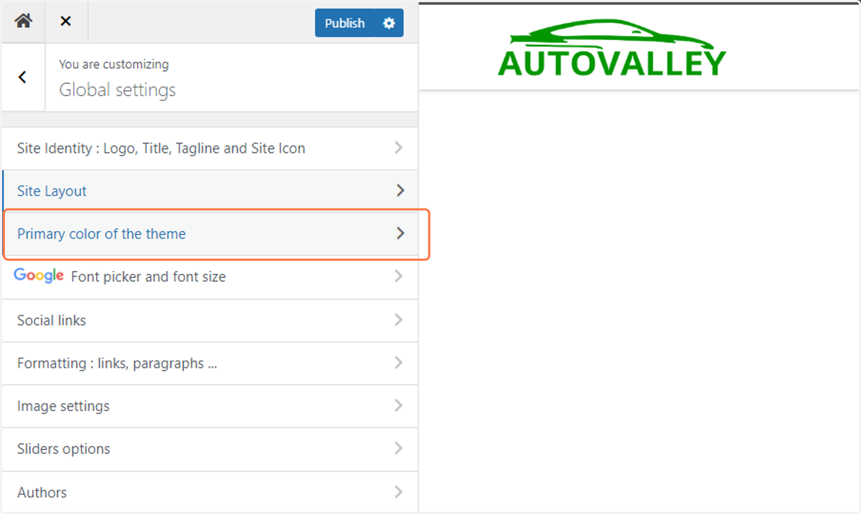Click the Google logo icon beside Font picker

click(39, 275)
